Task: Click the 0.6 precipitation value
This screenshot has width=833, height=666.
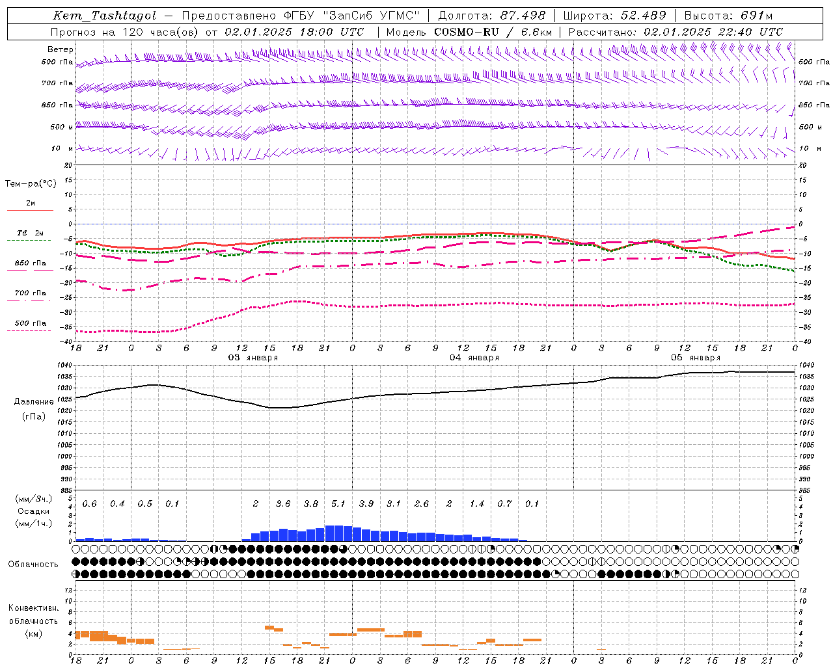Action: coord(89,503)
